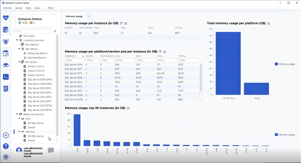Viewport: 301px width, 163px height.
Task: Collapse the Inventory overview tree node
Action: (x=17, y=40)
